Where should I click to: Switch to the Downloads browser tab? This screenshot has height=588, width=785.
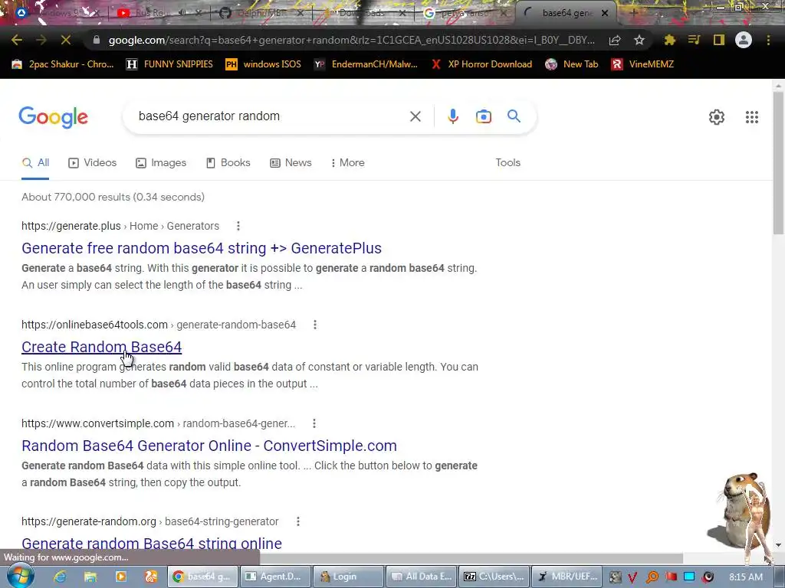tap(363, 13)
